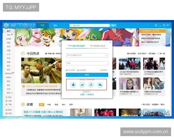Select 美女 in the left sidebar
Screen dimensions: 174x139
(x=8, y=85)
